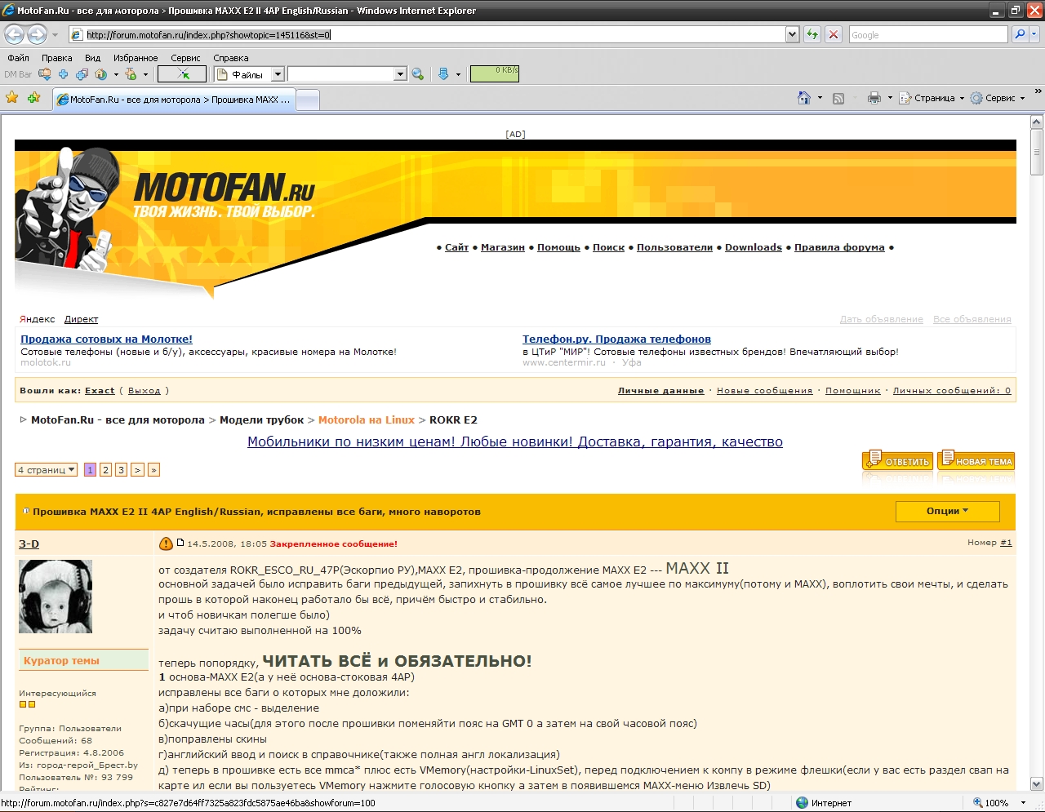Click the Выход logout link

(x=145, y=390)
